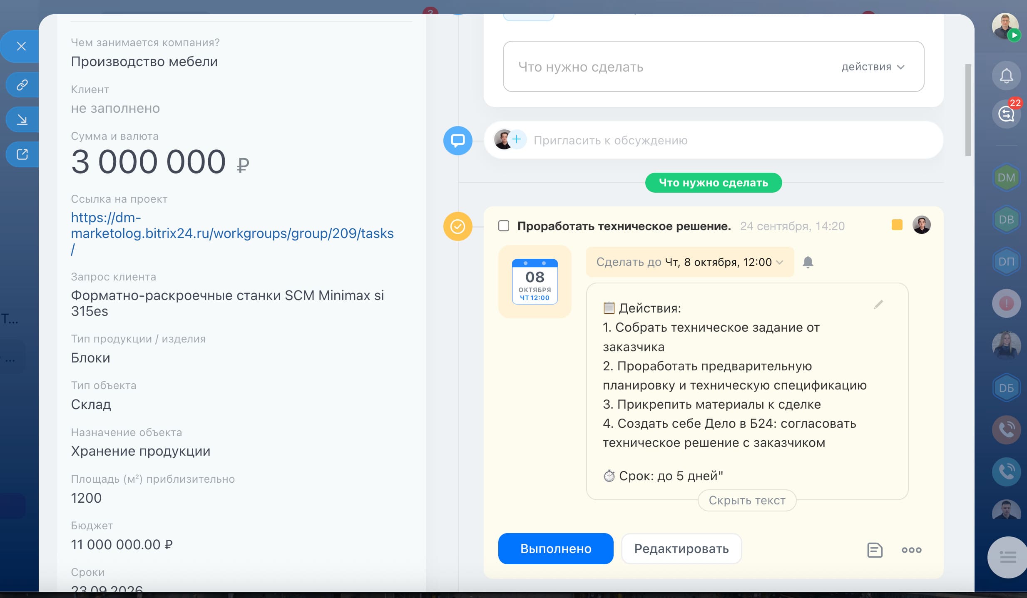Open the ДП chat avatar
The image size is (1027, 598).
pyautogui.click(x=1006, y=261)
